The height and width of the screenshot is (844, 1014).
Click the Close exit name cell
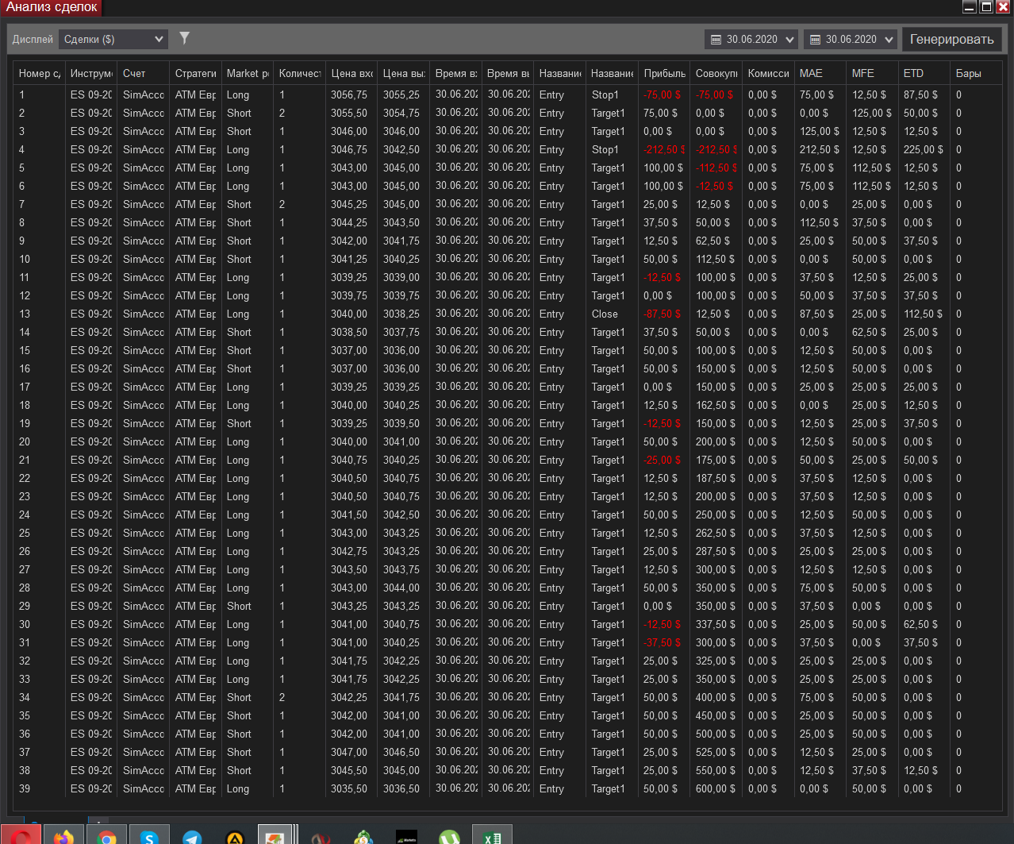[x=605, y=314]
